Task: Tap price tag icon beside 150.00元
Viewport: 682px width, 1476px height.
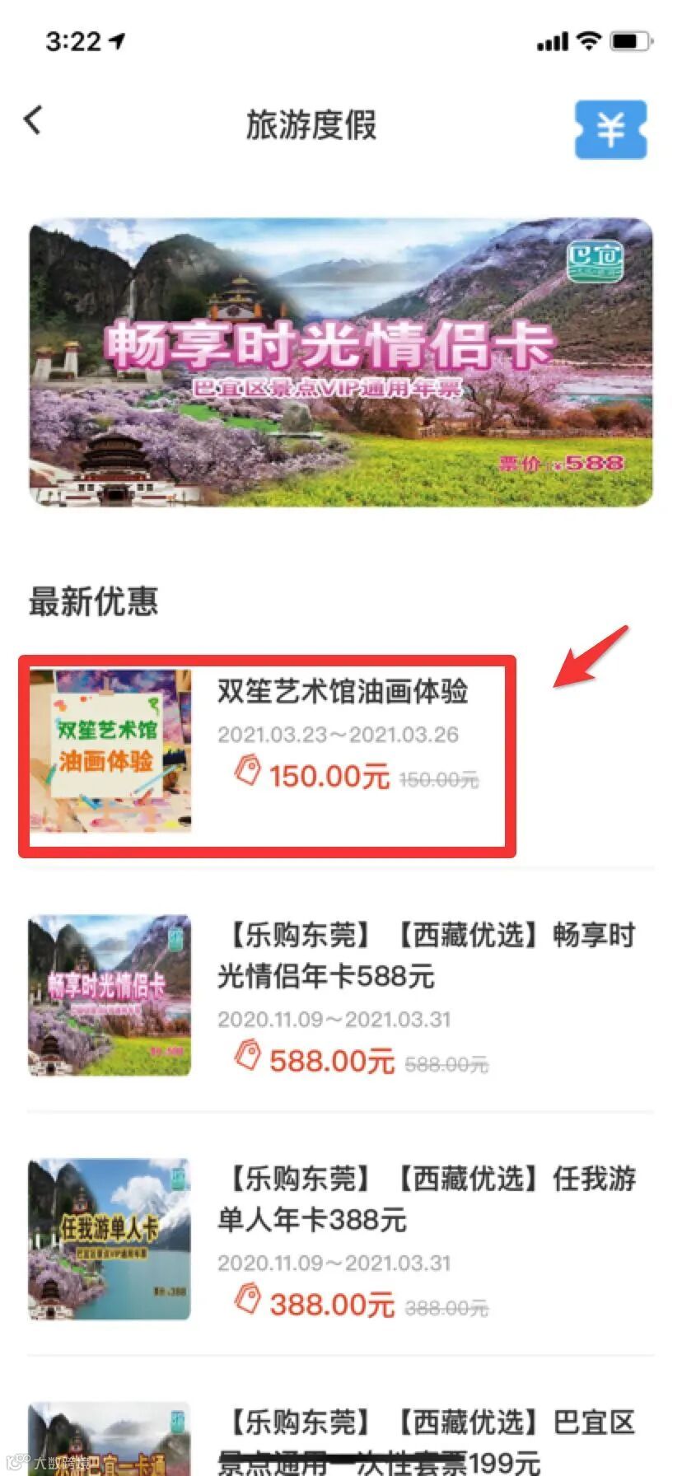Action: coord(247,771)
